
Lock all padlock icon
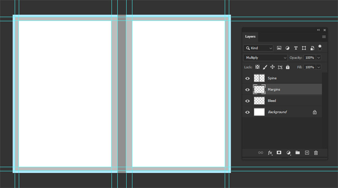tap(287, 67)
